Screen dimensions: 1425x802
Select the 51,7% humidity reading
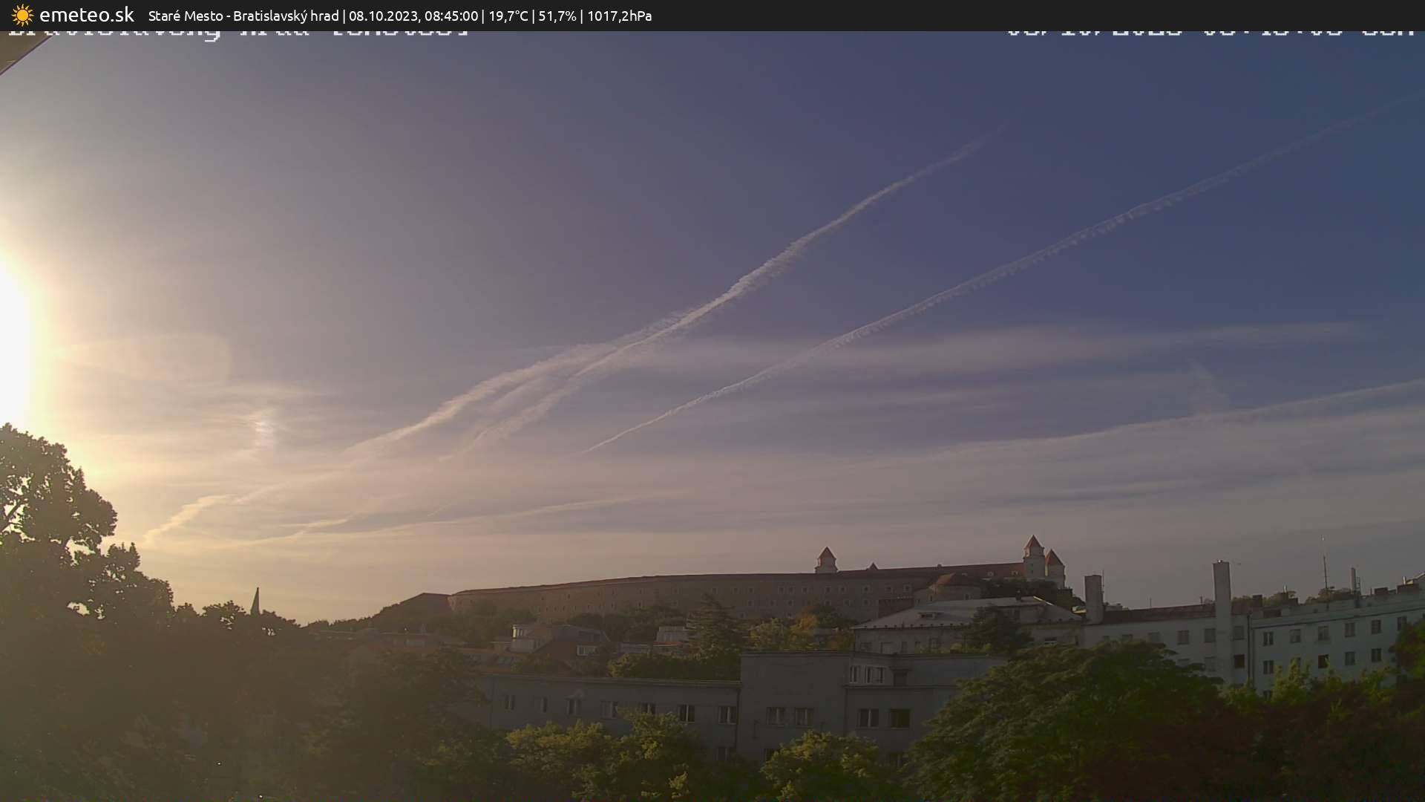pos(557,16)
